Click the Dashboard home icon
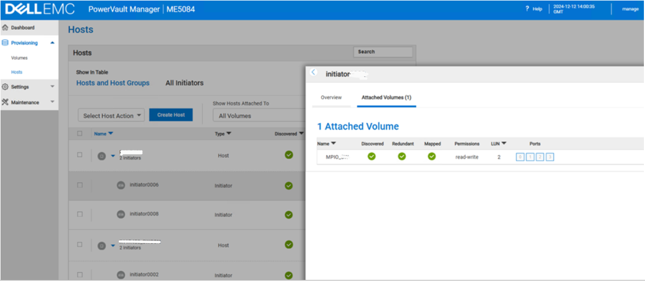This screenshot has height=281, width=645. [5, 27]
